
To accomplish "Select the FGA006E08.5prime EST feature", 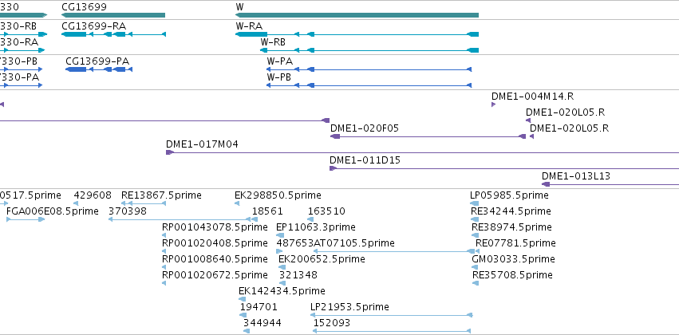I will (26, 219).
